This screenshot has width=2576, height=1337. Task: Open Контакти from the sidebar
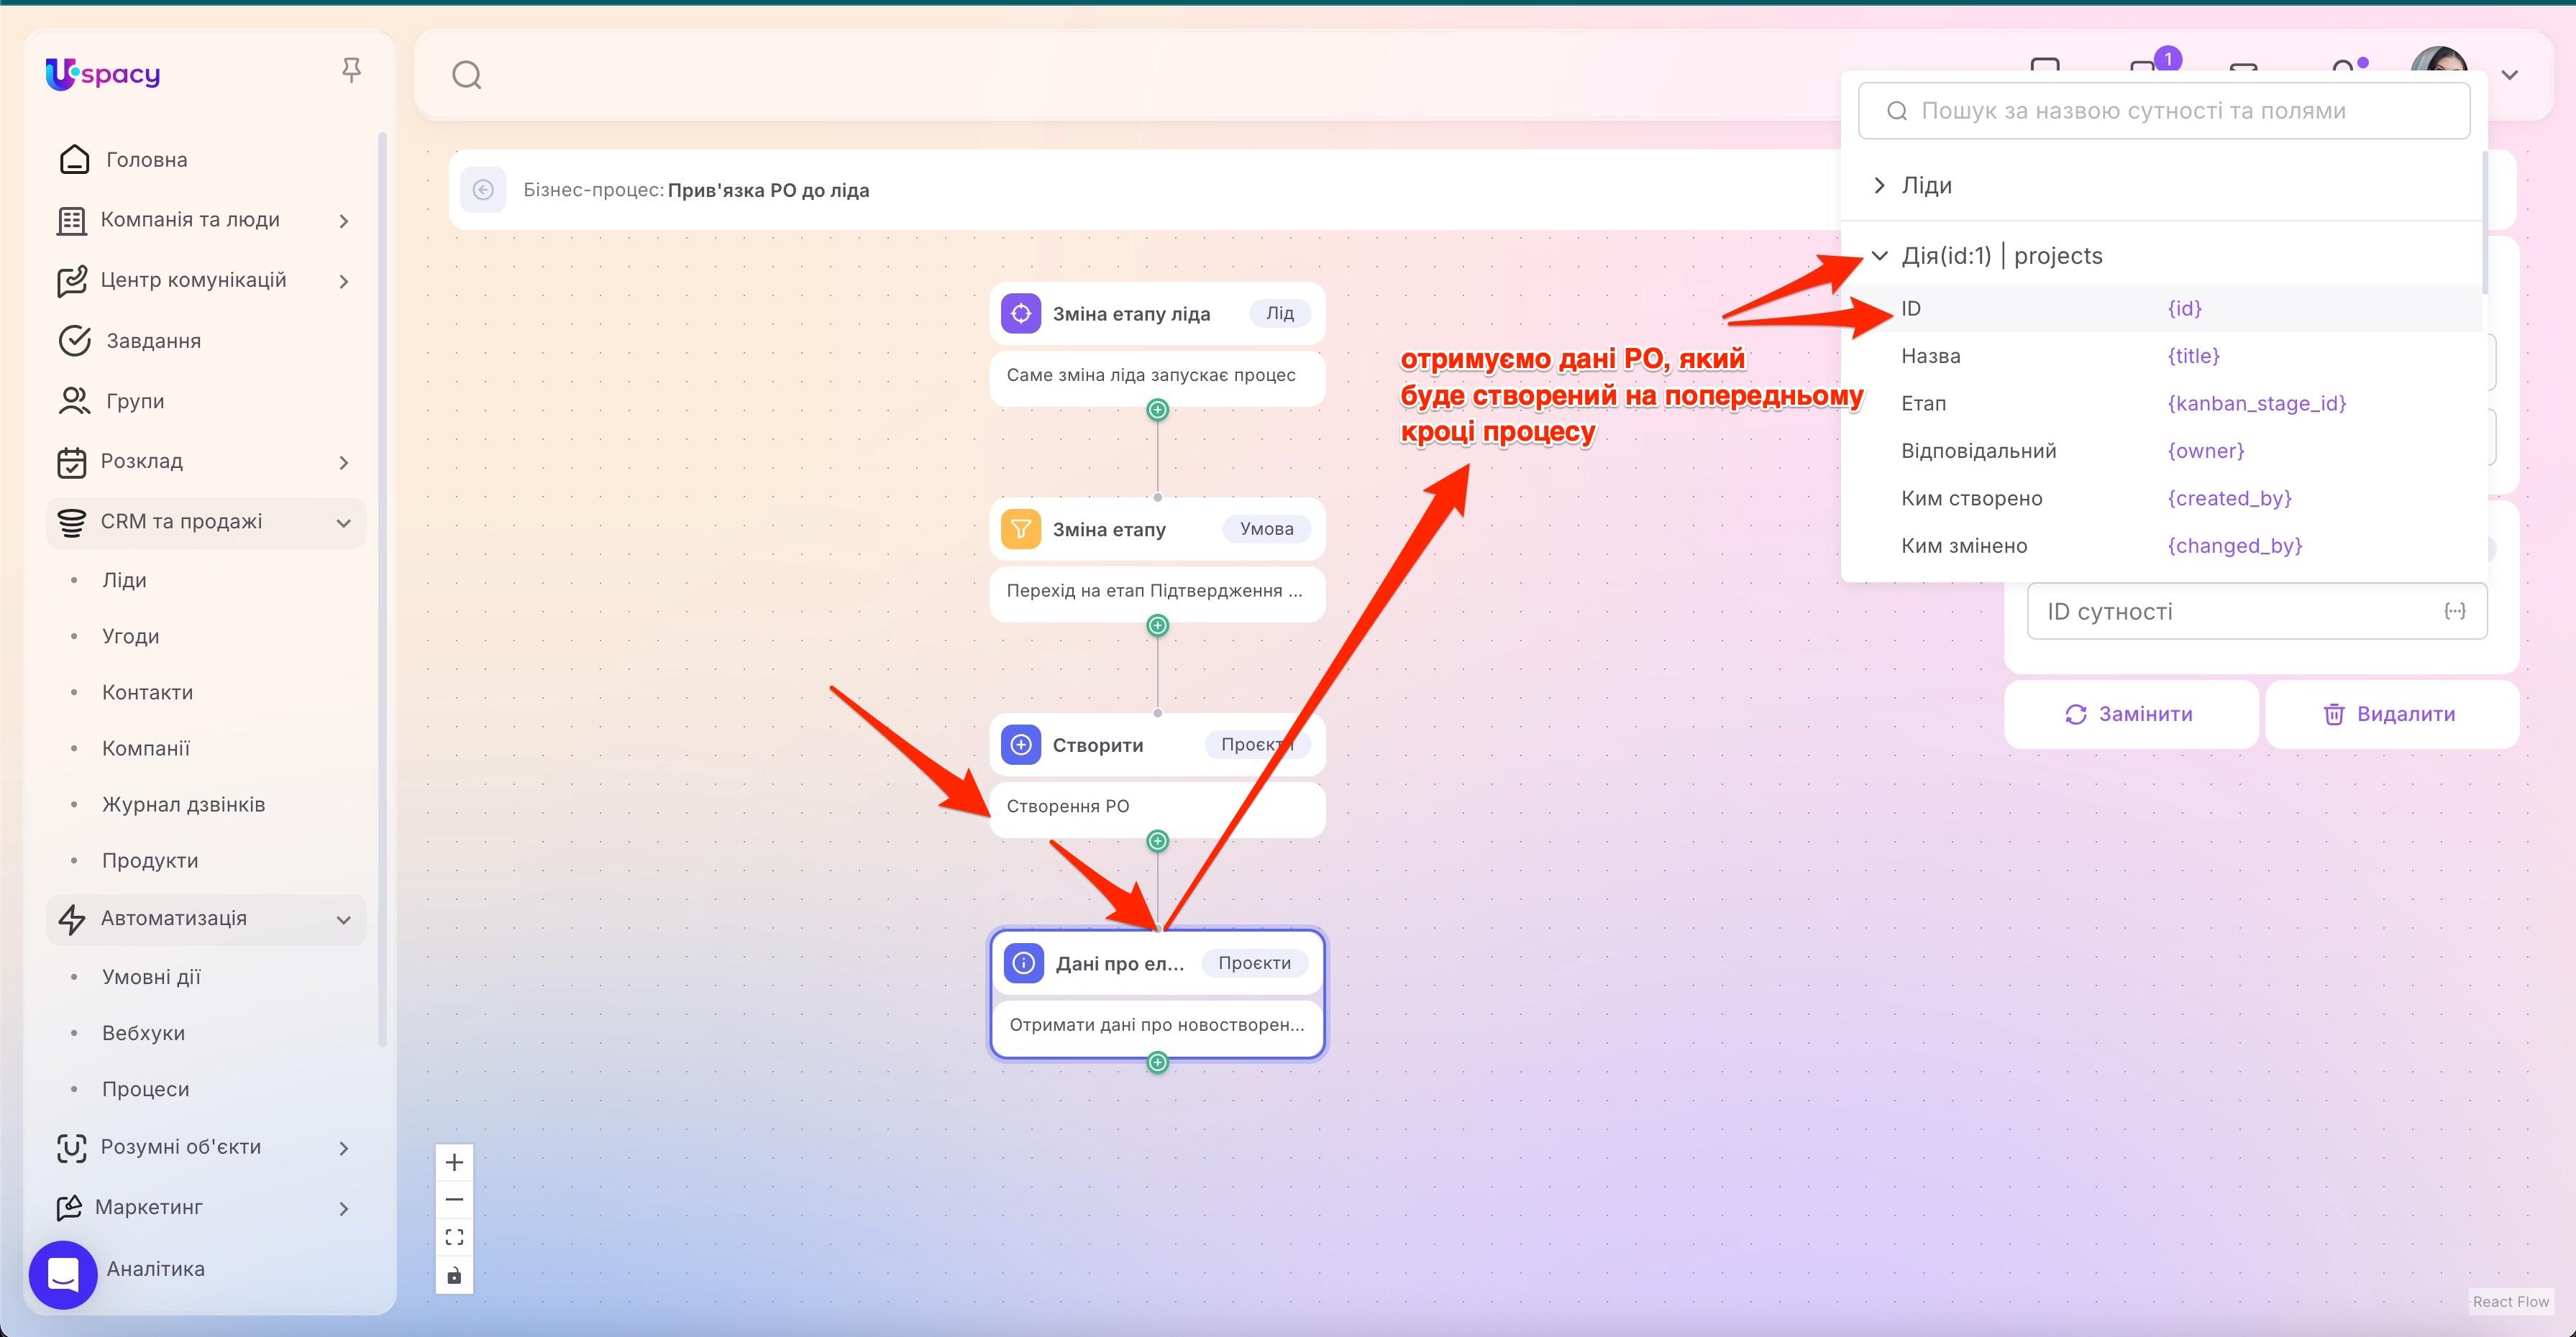point(147,691)
